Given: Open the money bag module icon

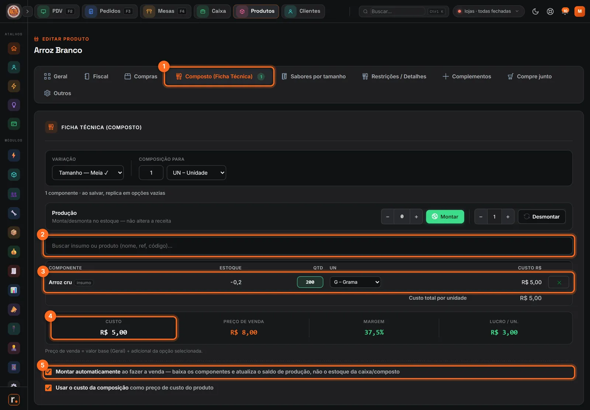Looking at the screenshot, I should tap(14, 252).
